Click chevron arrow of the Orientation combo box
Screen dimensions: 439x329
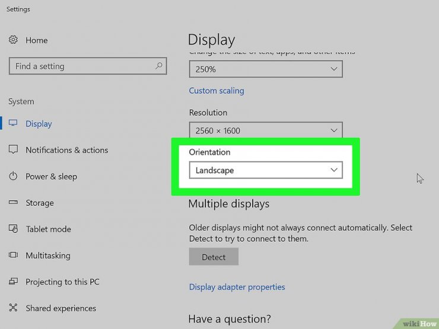point(334,170)
